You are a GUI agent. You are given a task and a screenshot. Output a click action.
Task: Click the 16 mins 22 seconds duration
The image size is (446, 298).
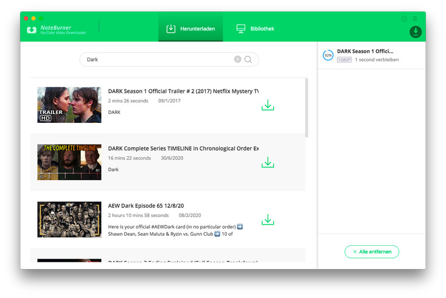129,158
